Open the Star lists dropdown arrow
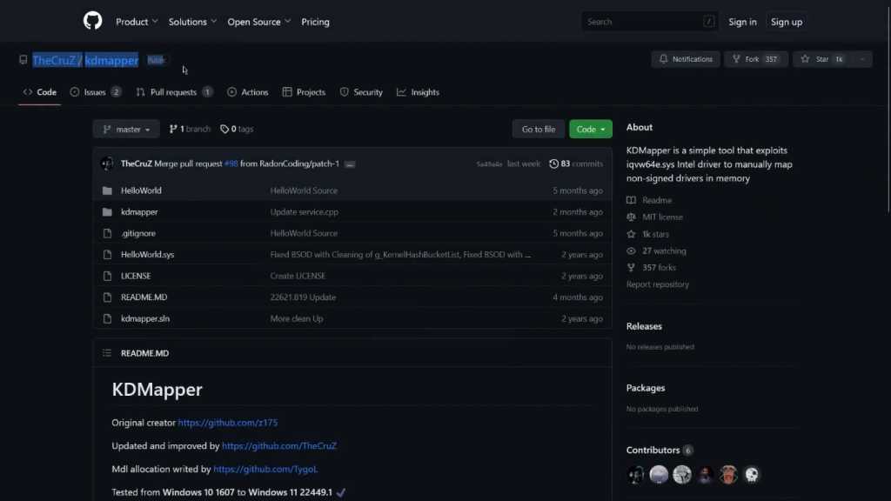The height and width of the screenshot is (501, 891). pyautogui.click(x=862, y=59)
